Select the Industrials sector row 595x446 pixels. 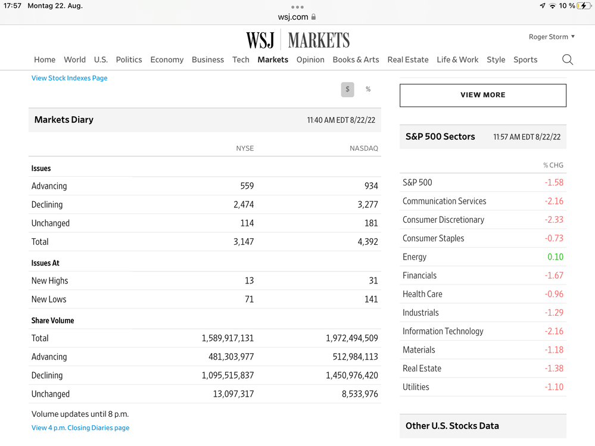point(482,313)
